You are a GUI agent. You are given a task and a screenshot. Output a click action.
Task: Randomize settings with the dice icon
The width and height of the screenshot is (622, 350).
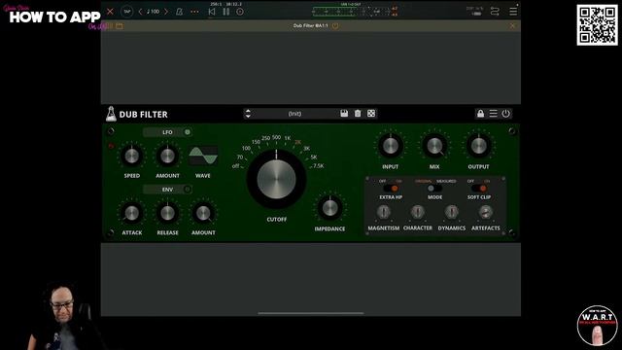coord(371,114)
